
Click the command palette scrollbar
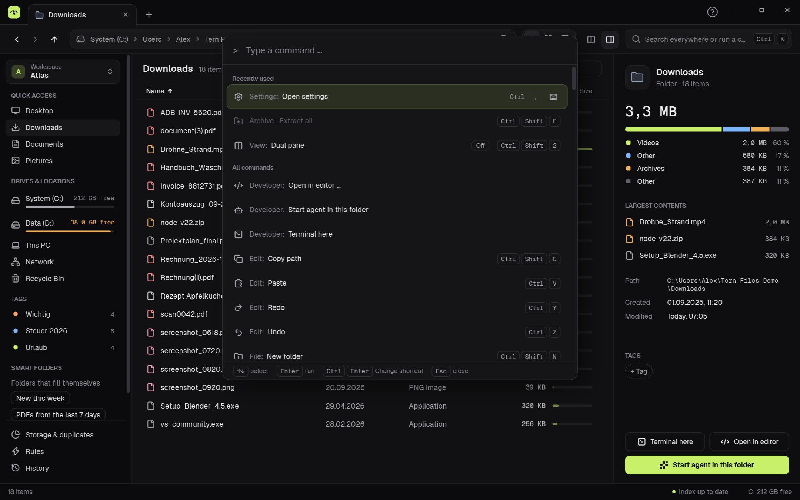coord(574,78)
